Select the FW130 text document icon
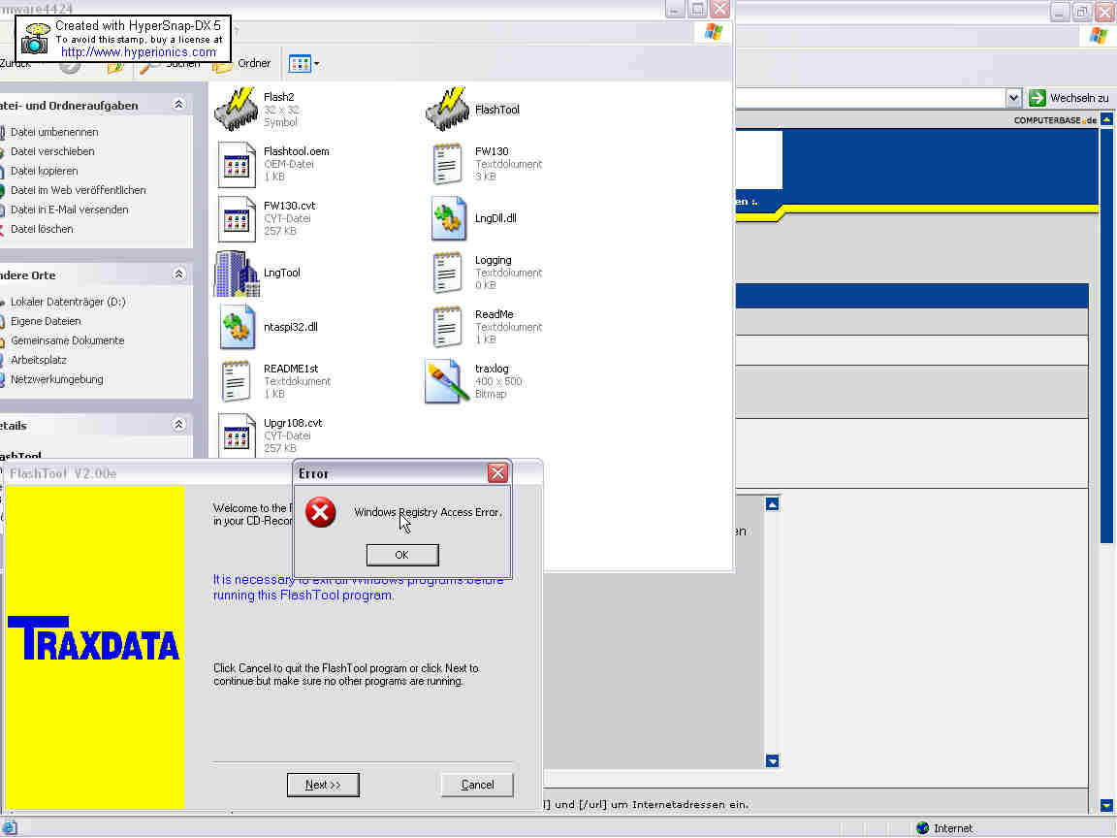The image size is (1117, 838). [447, 164]
